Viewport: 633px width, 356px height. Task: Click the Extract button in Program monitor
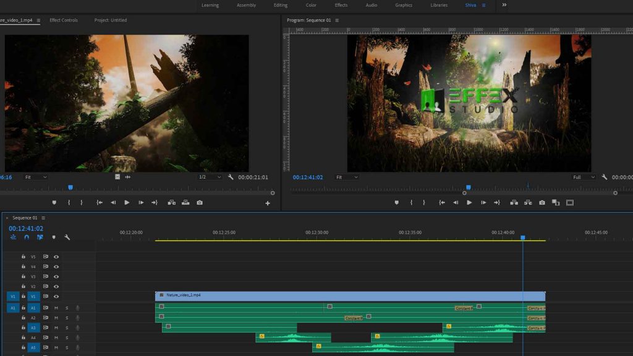coord(528,203)
